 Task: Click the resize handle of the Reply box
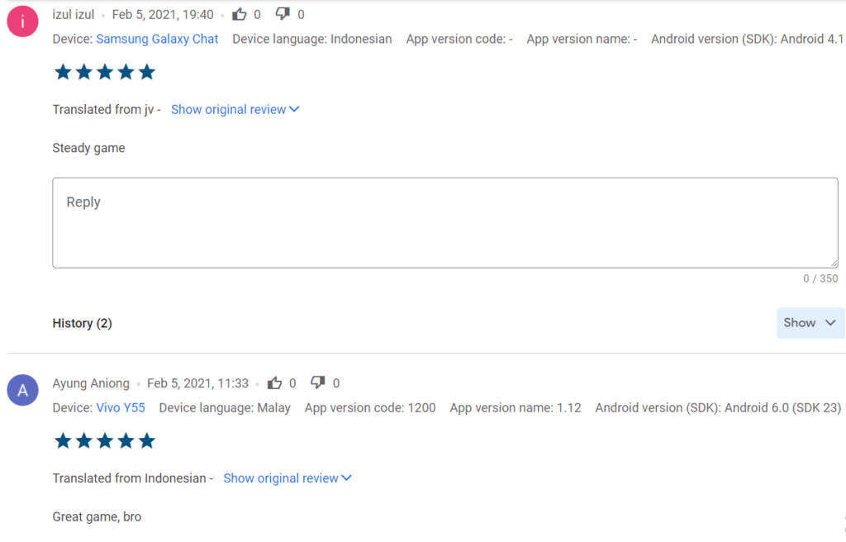833,262
